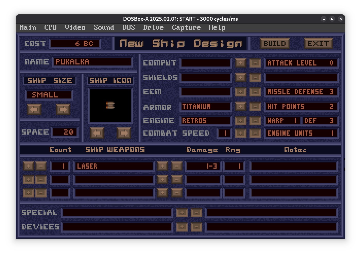Cycle weapon type in the second weapon row
Screen dimensions: 361x256
coord(162,179)
